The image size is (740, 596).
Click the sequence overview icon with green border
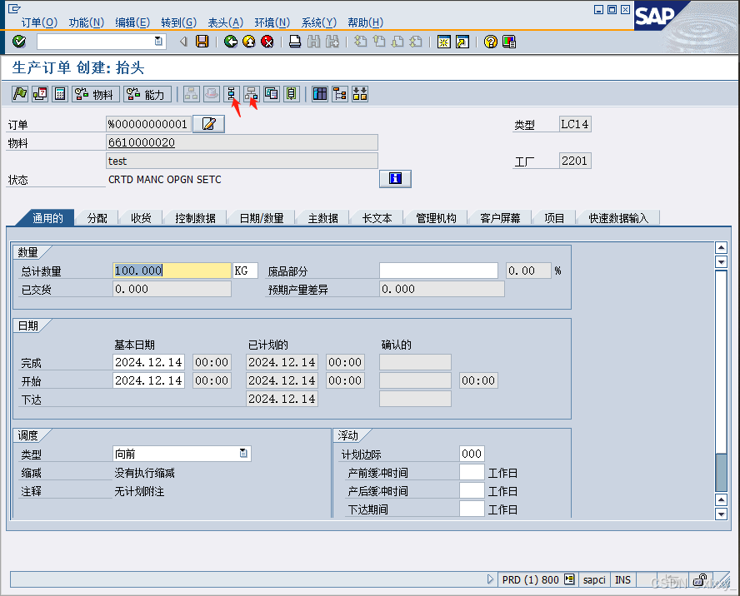pyautogui.click(x=292, y=94)
